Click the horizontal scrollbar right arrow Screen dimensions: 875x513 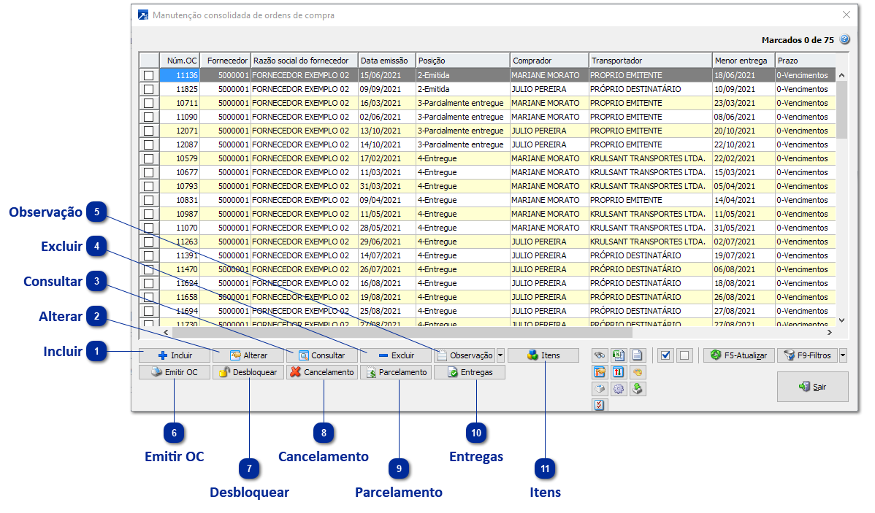pos(829,333)
